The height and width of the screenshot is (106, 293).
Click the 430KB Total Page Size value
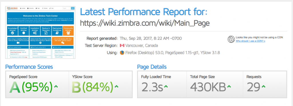208,87
